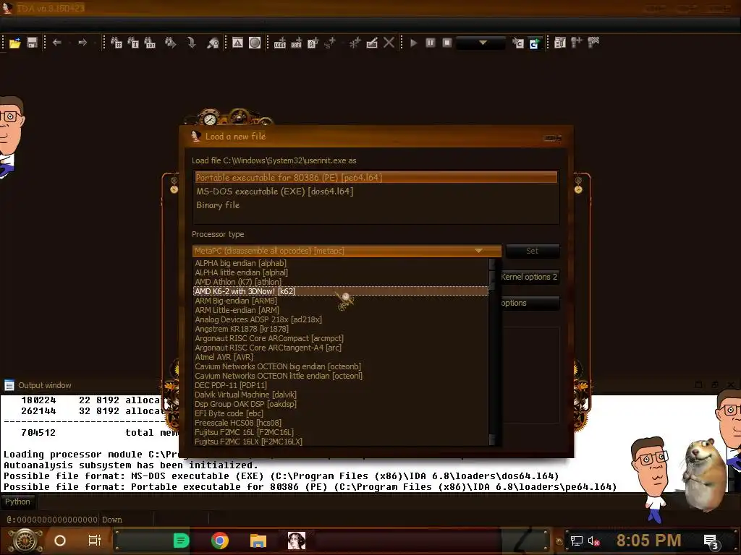Choose AMD K6-2 with 3DNow! [k62]
741x555 pixels.
click(341, 291)
